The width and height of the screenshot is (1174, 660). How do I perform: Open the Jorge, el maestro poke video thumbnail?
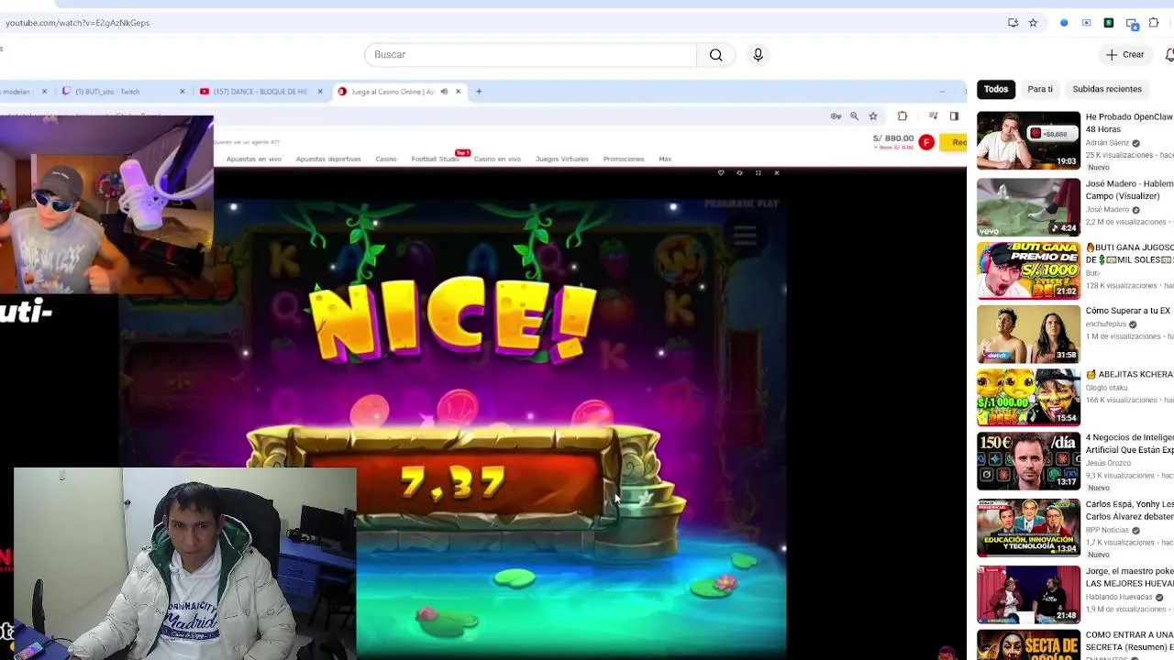[x=1028, y=595]
